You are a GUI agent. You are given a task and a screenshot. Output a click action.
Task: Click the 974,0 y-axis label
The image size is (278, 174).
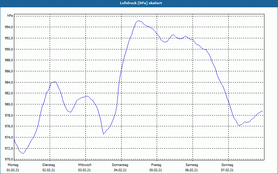[9, 137]
